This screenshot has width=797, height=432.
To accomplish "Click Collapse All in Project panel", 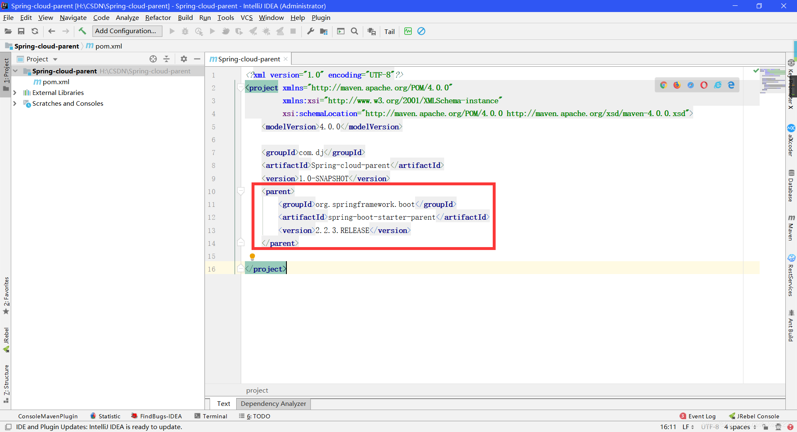I will tap(166, 59).
